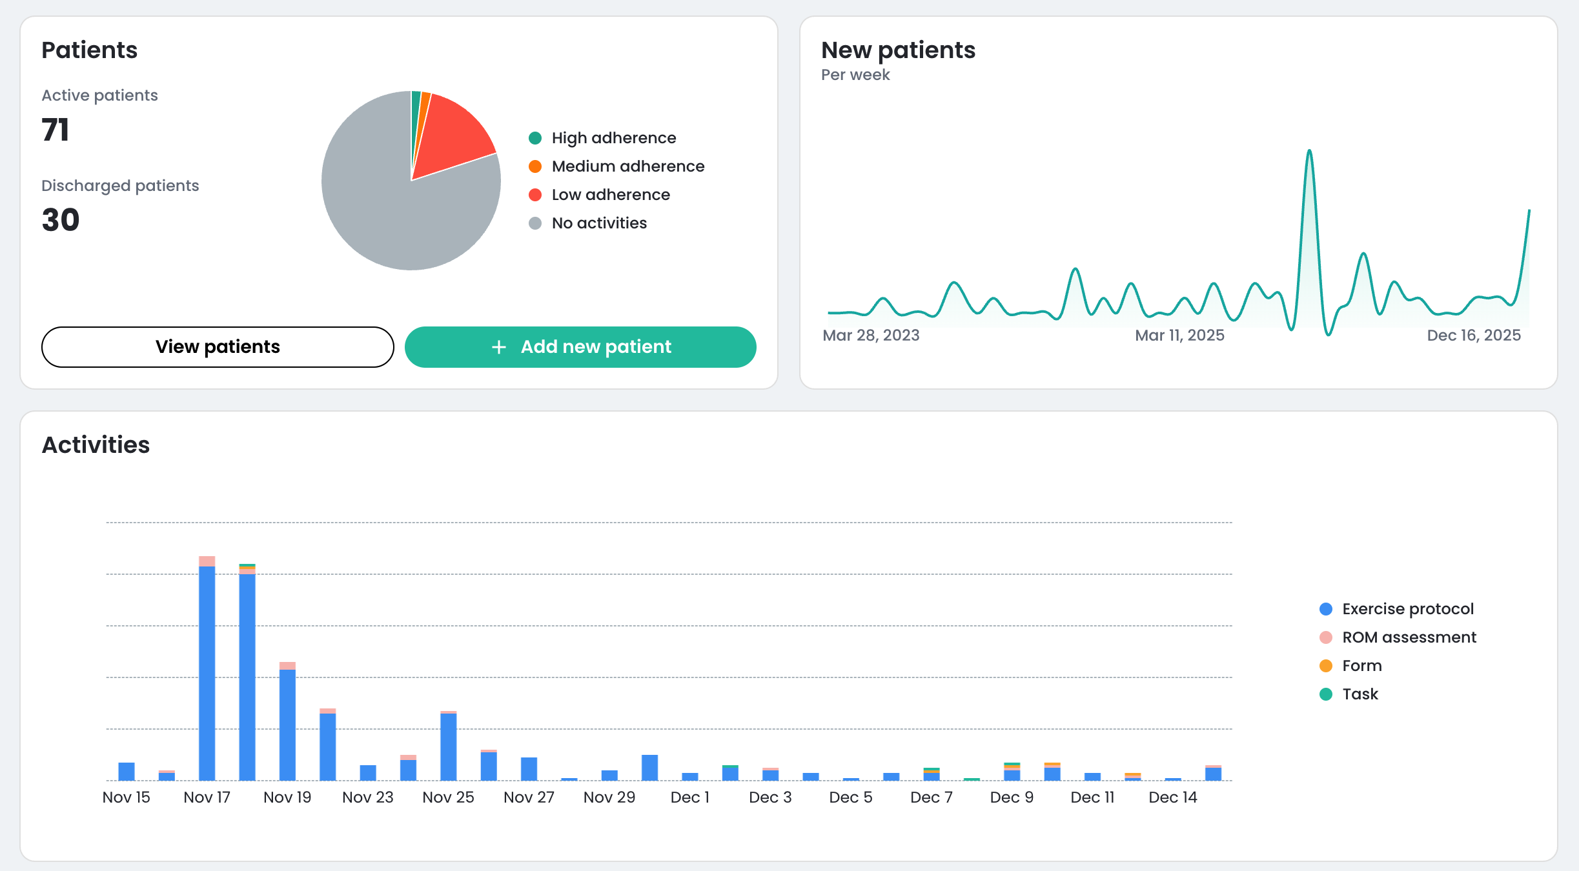Click the Task legend green dot
The width and height of the screenshot is (1579, 871).
pyautogui.click(x=1326, y=694)
